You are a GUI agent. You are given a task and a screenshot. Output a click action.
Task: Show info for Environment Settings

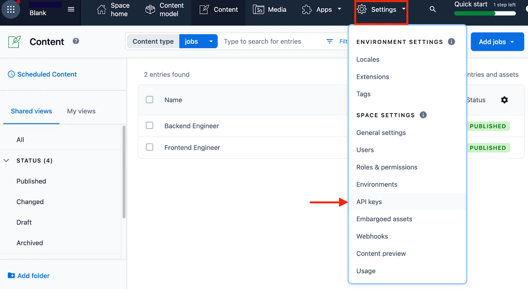[x=451, y=42]
